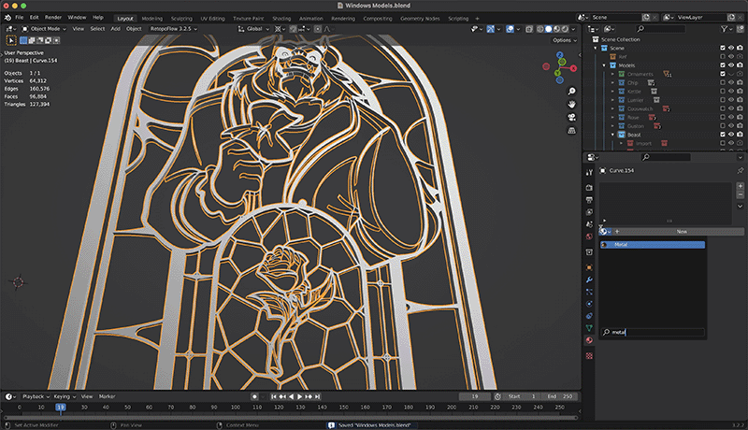Open the Modifiers wrench tab
The width and height of the screenshot is (748, 430).
589,279
